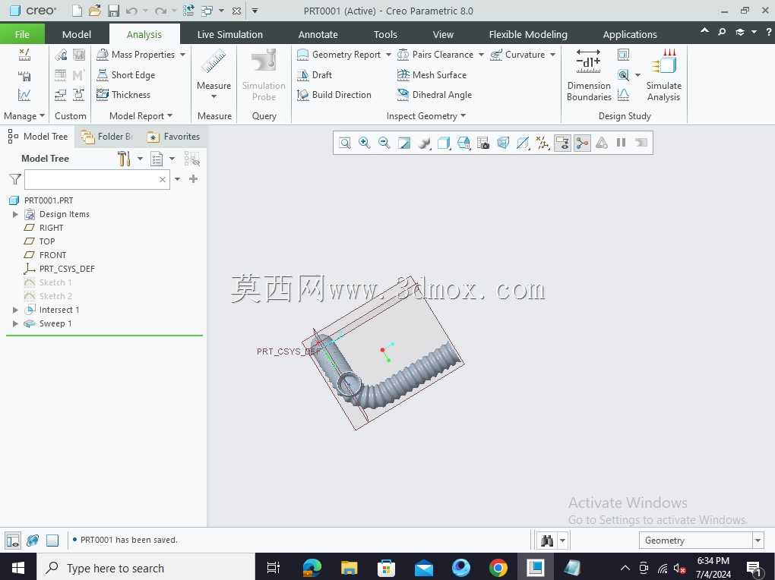Toggle annotation display in graphics toolbar
This screenshot has height=580, width=775.
coord(562,143)
